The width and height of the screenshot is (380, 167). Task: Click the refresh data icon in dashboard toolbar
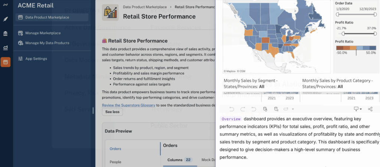tap(265, 109)
